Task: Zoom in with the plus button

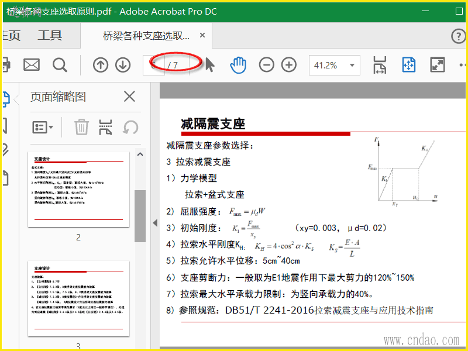Action: coord(289,65)
